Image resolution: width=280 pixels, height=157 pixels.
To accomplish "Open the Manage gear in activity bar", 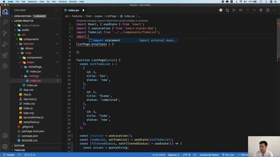I will (x=5, y=147).
